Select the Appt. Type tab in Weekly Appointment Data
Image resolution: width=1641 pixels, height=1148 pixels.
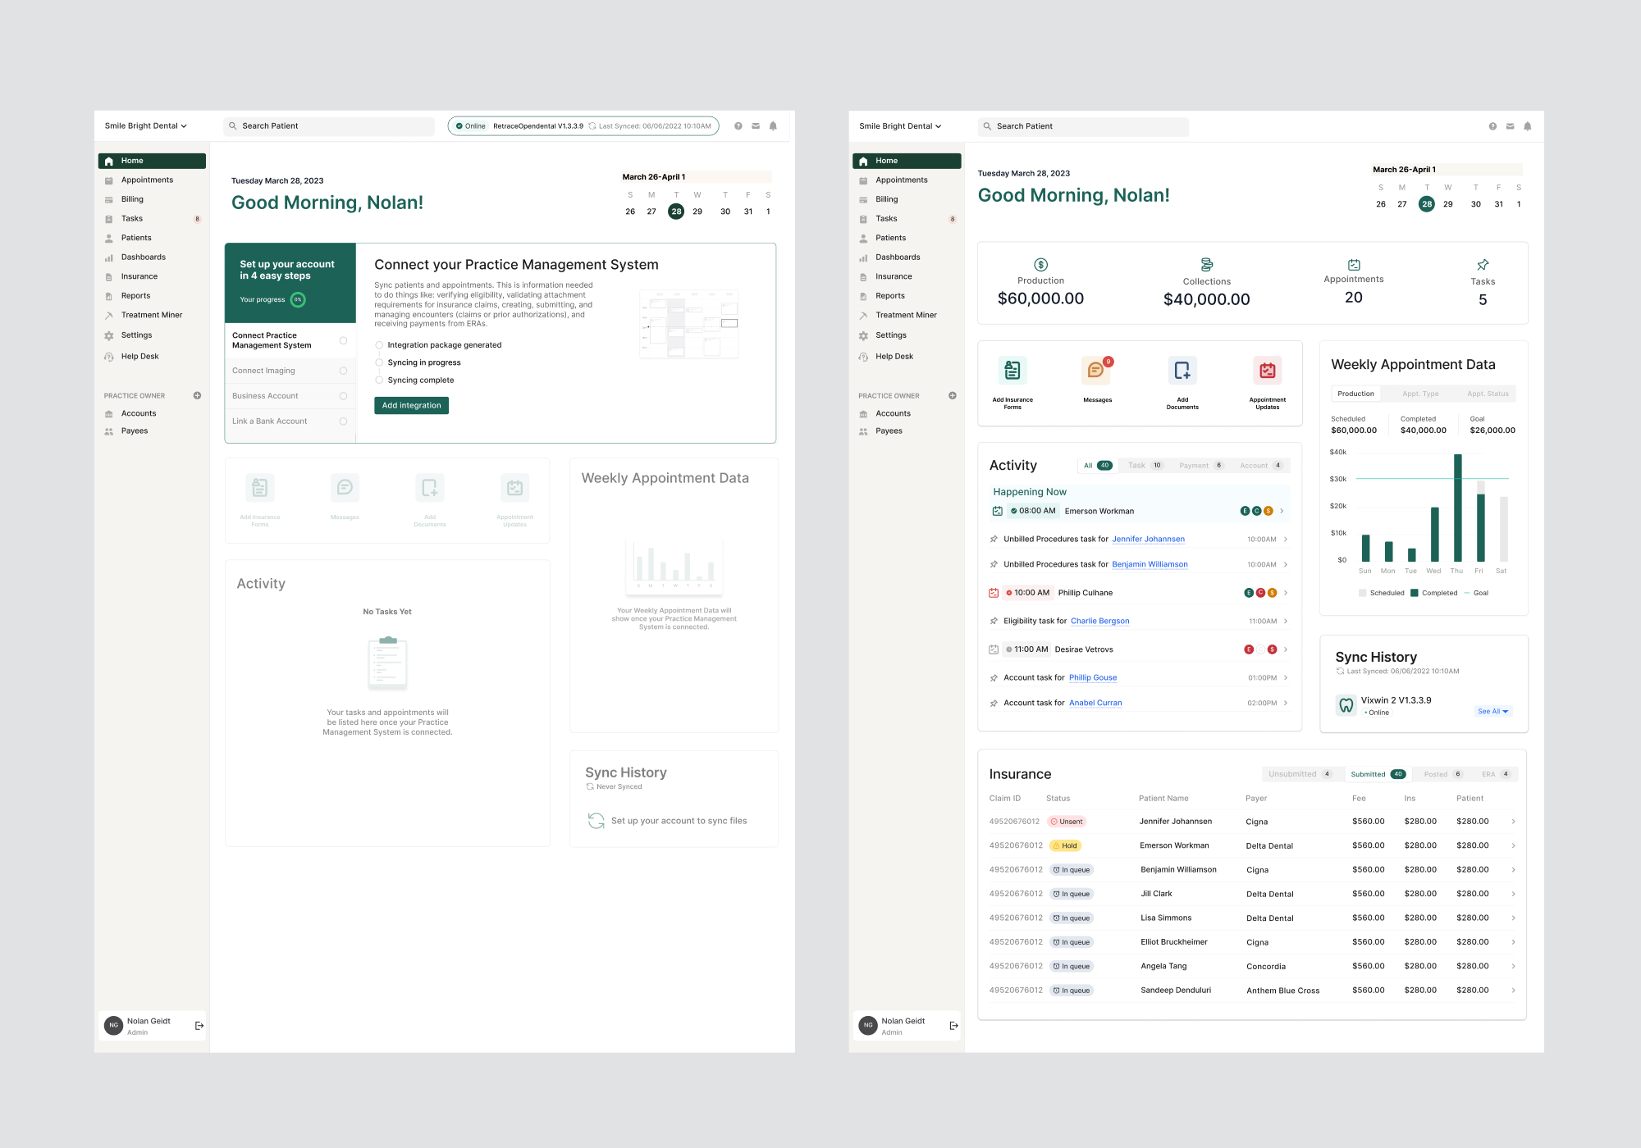pos(1420,394)
